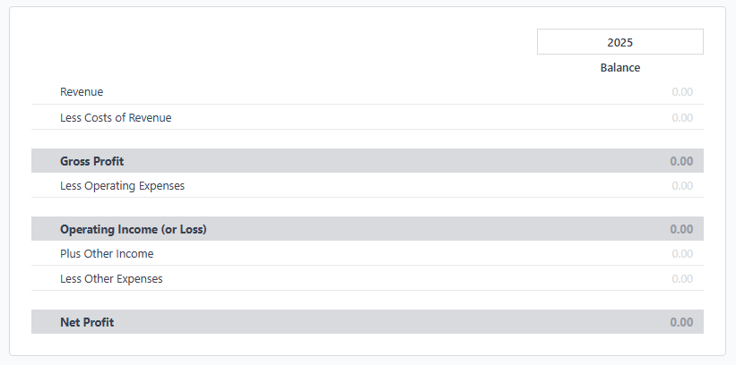
Task: Click Gross Profit total amount 0.00
Action: point(681,161)
